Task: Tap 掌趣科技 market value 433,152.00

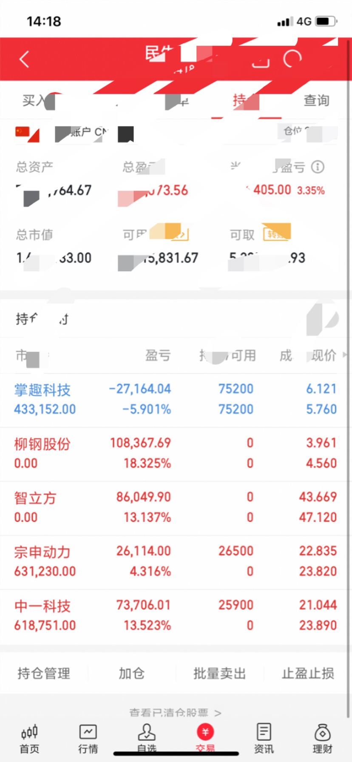Action: coord(45,409)
